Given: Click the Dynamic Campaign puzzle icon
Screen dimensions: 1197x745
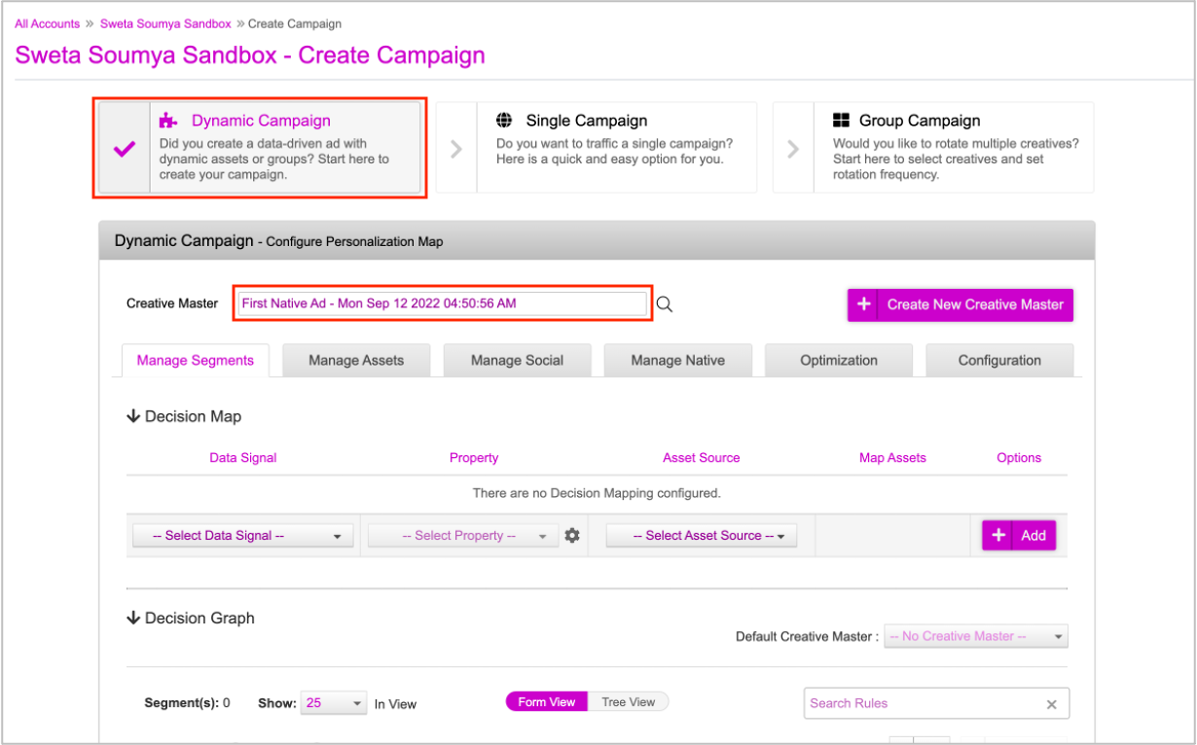Looking at the screenshot, I should (169, 121).
